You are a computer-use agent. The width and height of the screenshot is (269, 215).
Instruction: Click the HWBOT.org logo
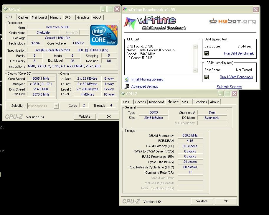coord(232,21)
